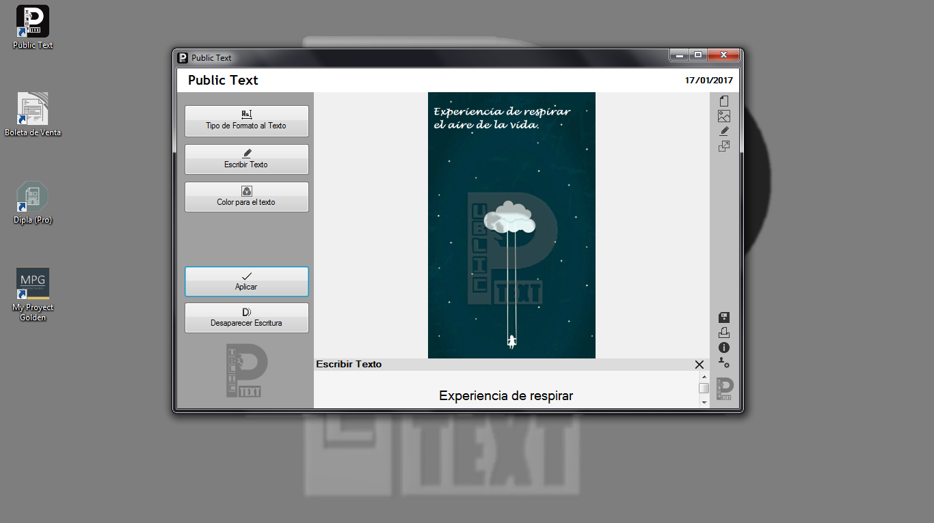This screenshot has width=934, height=523.
Task: Click the new blank page icon
Action: coord(723,101)
